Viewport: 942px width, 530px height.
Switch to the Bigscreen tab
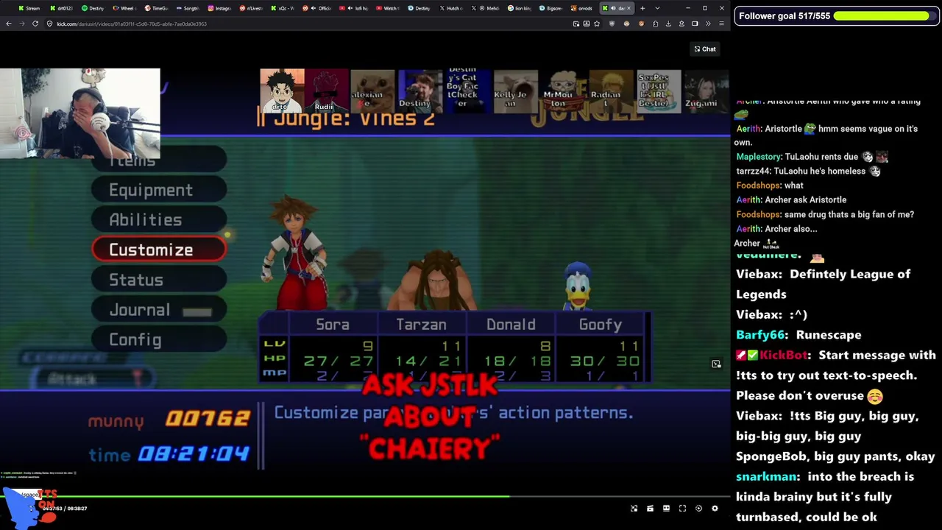[x=551, y=8]
